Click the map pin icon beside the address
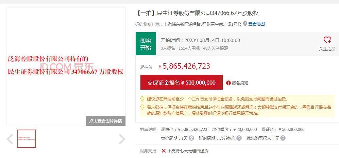This screenshot has height=158, width=339. [x=245, y=24]
